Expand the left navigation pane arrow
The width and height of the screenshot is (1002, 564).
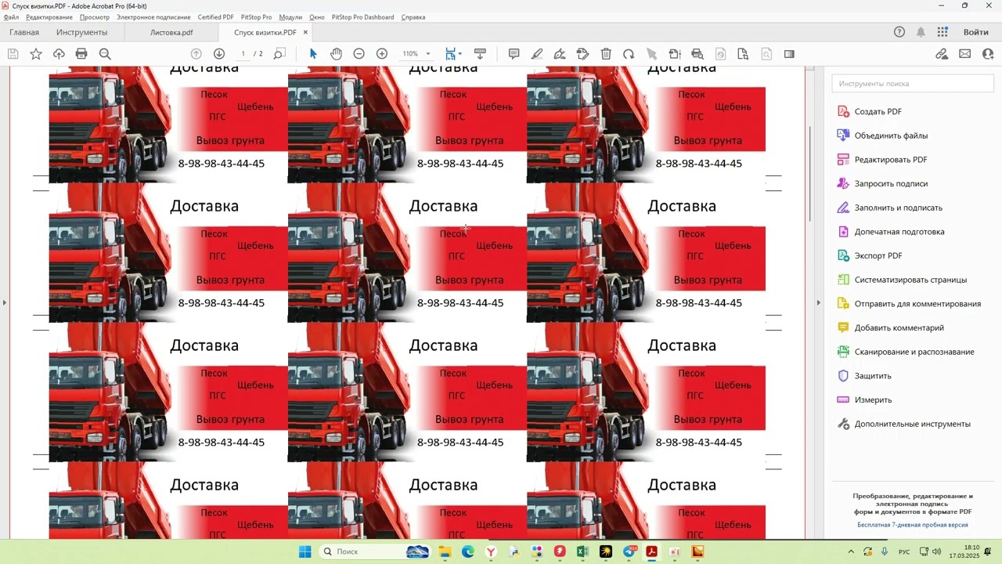(x=4, y=302)
